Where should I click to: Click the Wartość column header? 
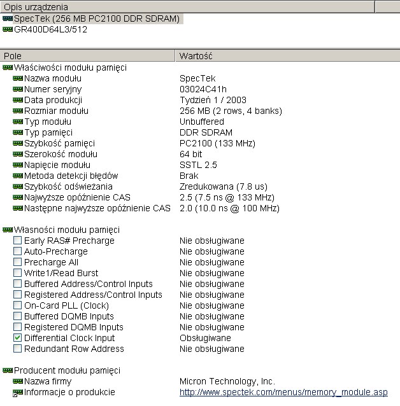(x=288, y=56)
